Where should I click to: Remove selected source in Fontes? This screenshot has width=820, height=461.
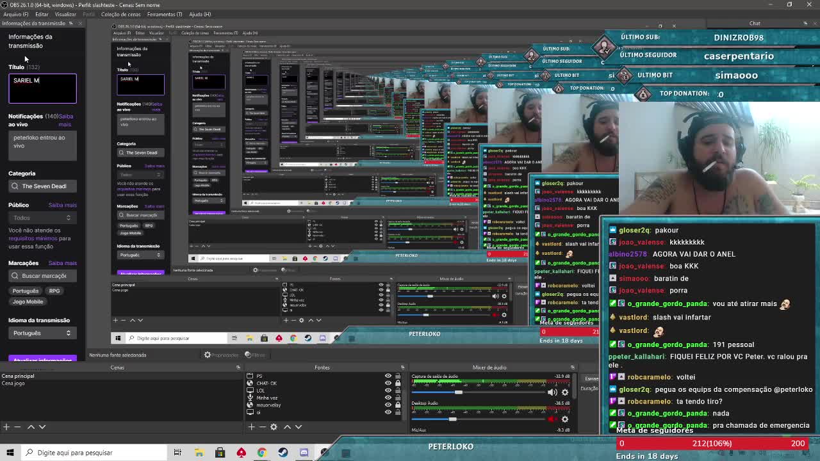(263, 426)
